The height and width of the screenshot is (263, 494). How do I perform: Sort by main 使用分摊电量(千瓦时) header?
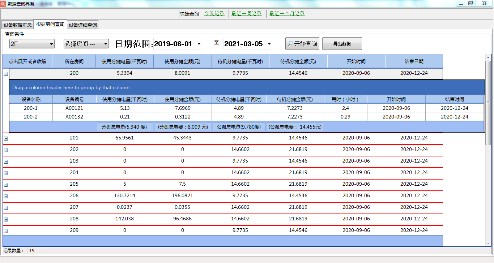[x=125, y=61]
